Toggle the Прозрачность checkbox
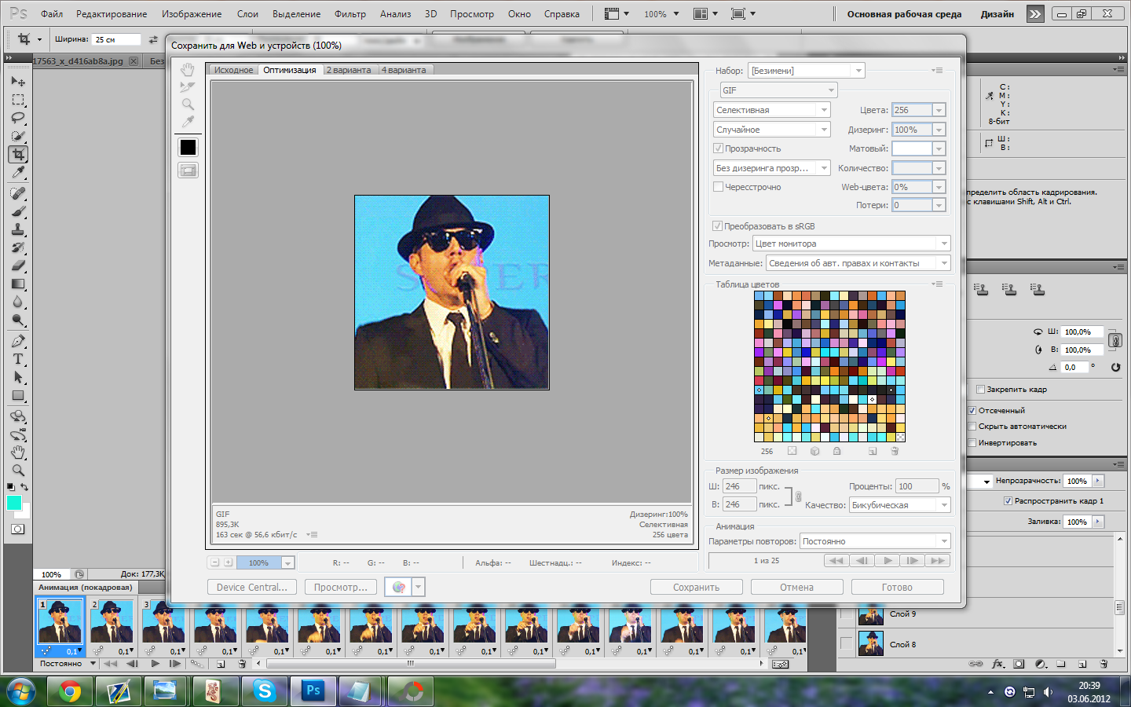This screenshot has height=707, width=1131. [x=718, y=148]
